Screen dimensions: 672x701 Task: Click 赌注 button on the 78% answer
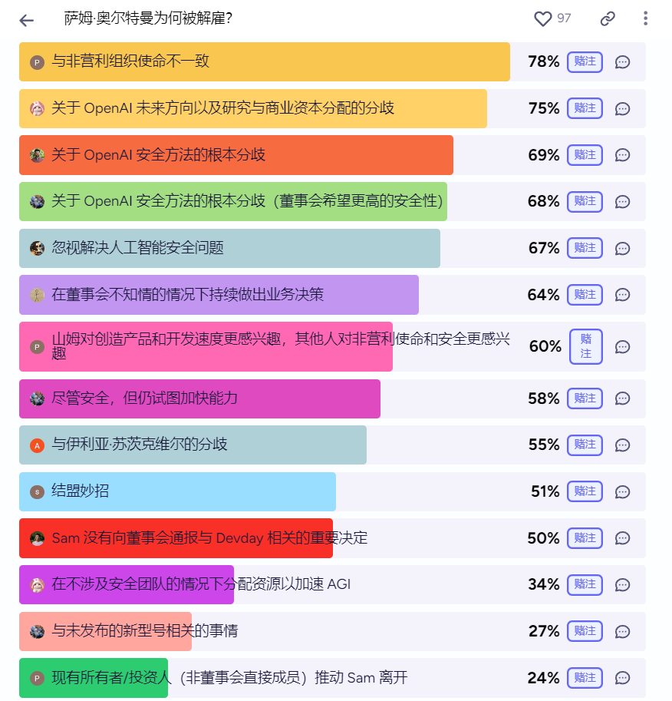point(585,61)
